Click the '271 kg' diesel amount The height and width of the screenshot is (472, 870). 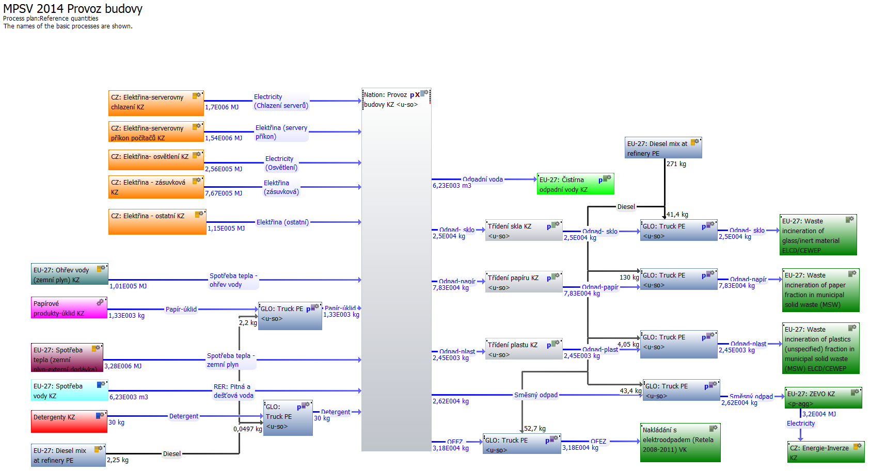pos(676,164)
